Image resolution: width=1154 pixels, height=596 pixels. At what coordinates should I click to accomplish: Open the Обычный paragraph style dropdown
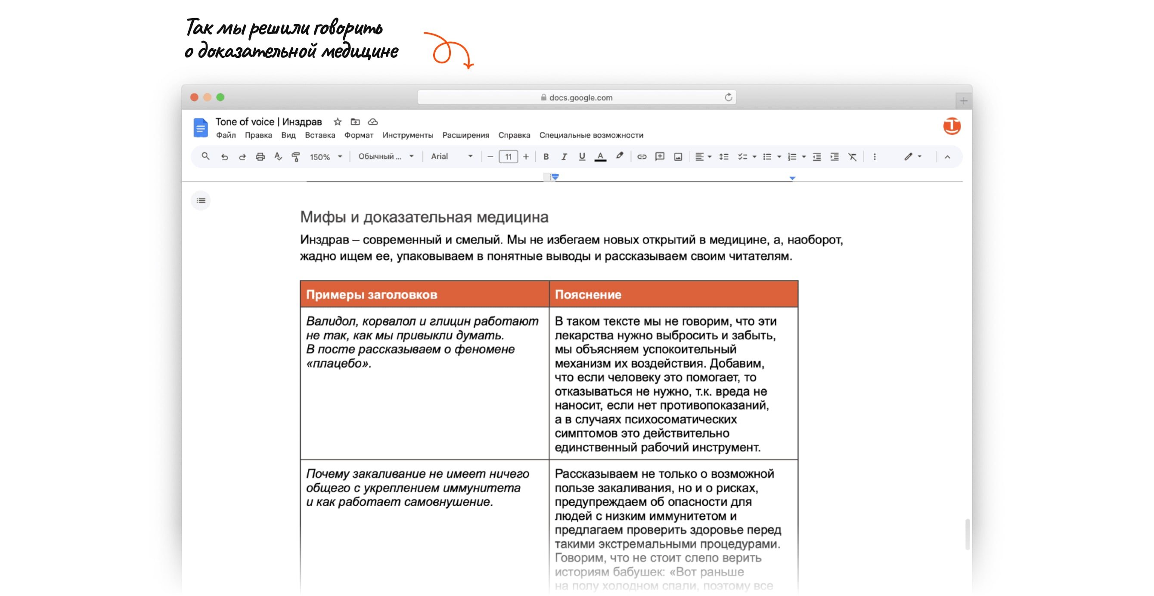pyautogui.click(x=385, y=156)
